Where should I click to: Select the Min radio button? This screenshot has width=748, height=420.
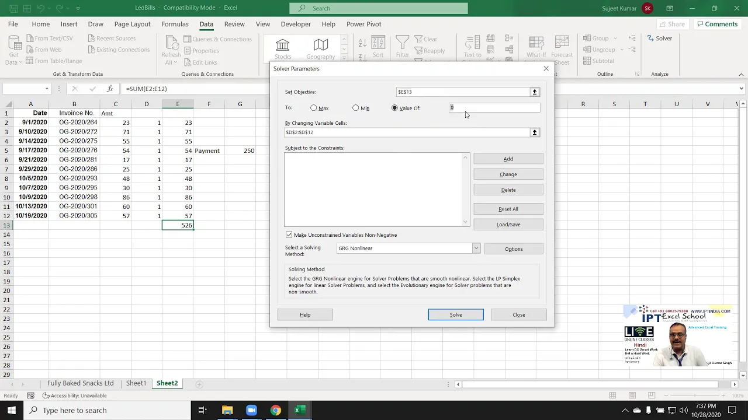[355, 108]
